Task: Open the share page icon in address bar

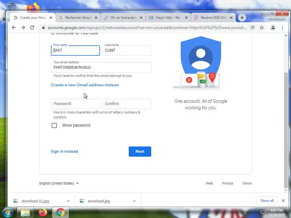Action: pyautogui.click(x=252, y=28)
